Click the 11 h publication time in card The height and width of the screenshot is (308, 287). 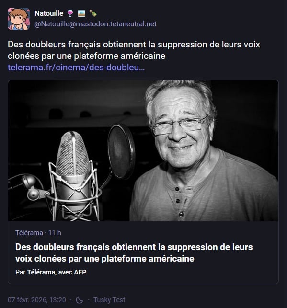pos(55,233)
